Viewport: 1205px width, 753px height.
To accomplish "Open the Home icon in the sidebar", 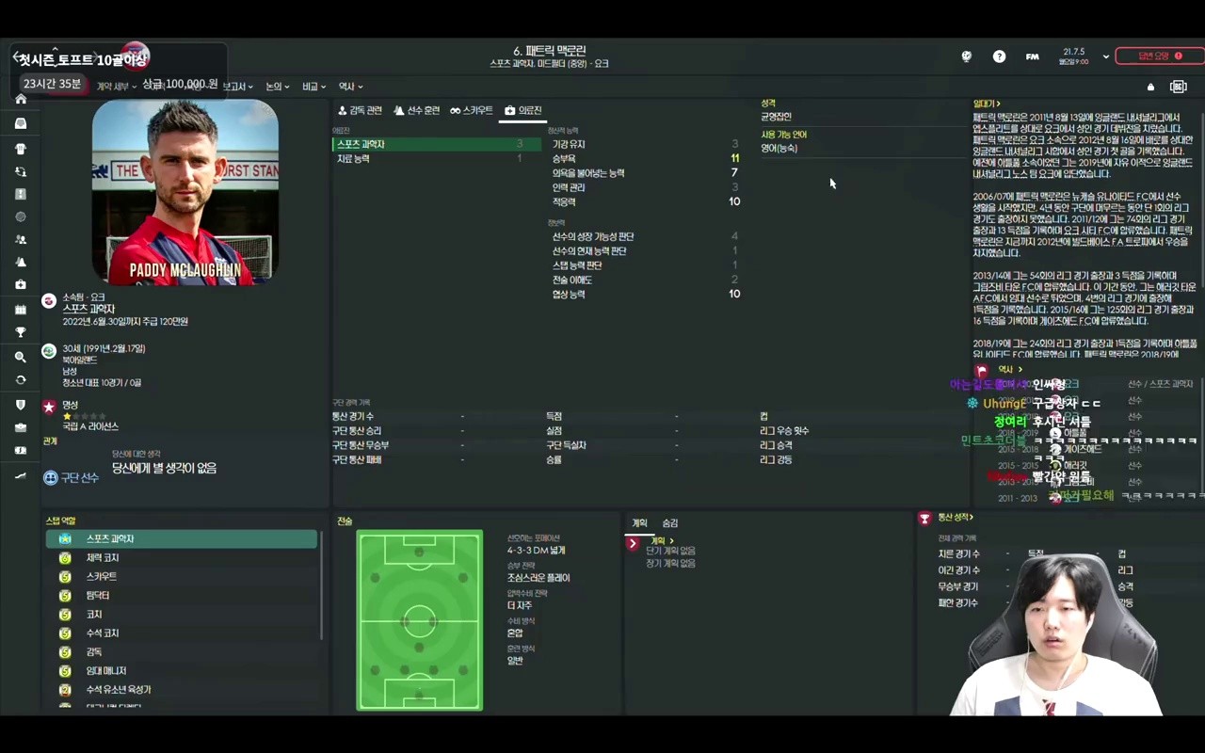I will click(21, 100).
